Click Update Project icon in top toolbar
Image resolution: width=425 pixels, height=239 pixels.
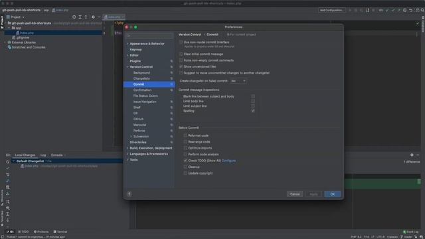[x=386, y=10]
